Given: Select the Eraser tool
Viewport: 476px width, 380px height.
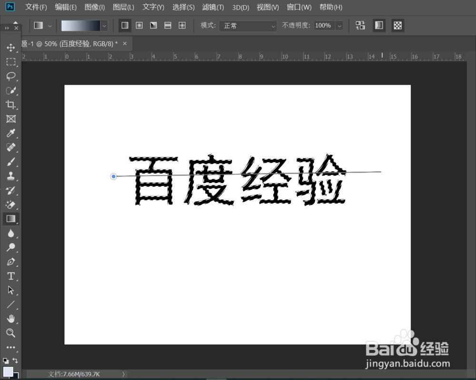Looking at the screenshot, I should click(x=11, y=205).
